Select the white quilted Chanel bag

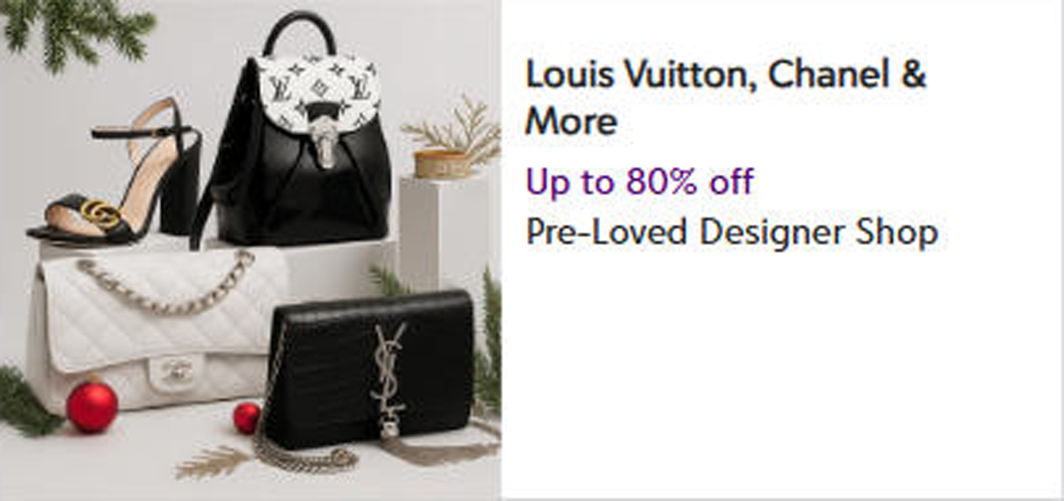tap(151, 331)
